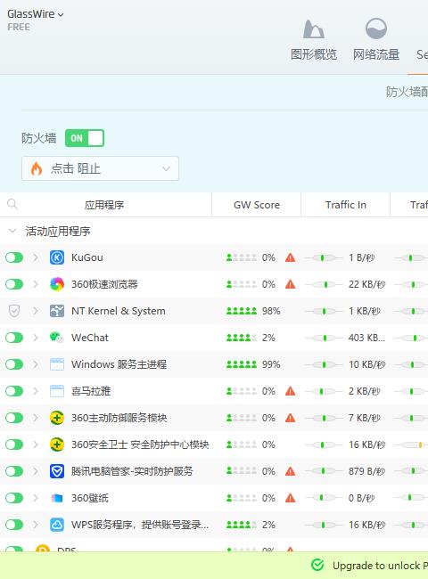Toggle firewall switch for WeChat
This screenshot has height=579, width=428.
pyautogui.click(x=14, y=338)
